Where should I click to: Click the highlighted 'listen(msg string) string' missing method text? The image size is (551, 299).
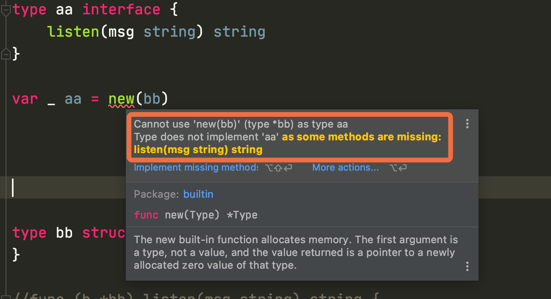(x=198, y=150)
